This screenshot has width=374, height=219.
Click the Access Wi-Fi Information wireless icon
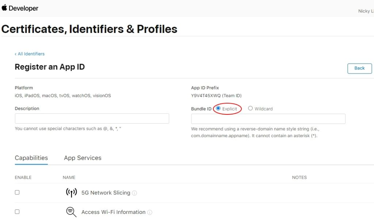tap(71, 212)
